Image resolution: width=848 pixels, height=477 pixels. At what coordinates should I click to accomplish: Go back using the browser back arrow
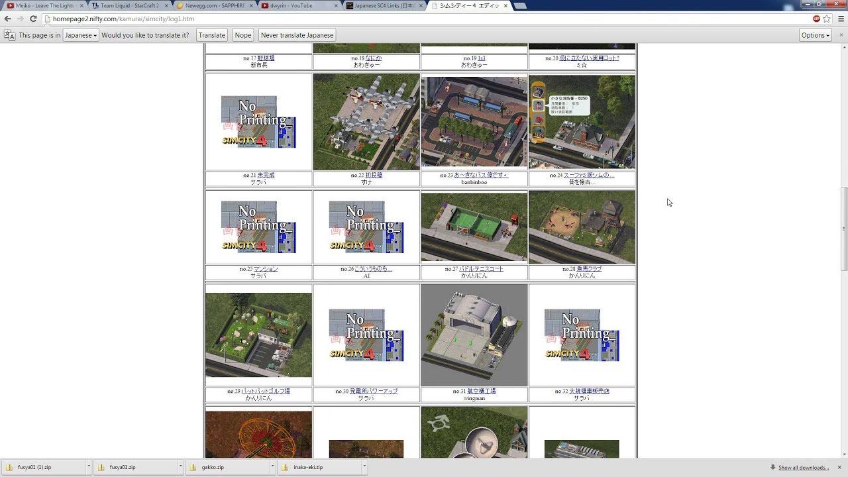point(8,19)
